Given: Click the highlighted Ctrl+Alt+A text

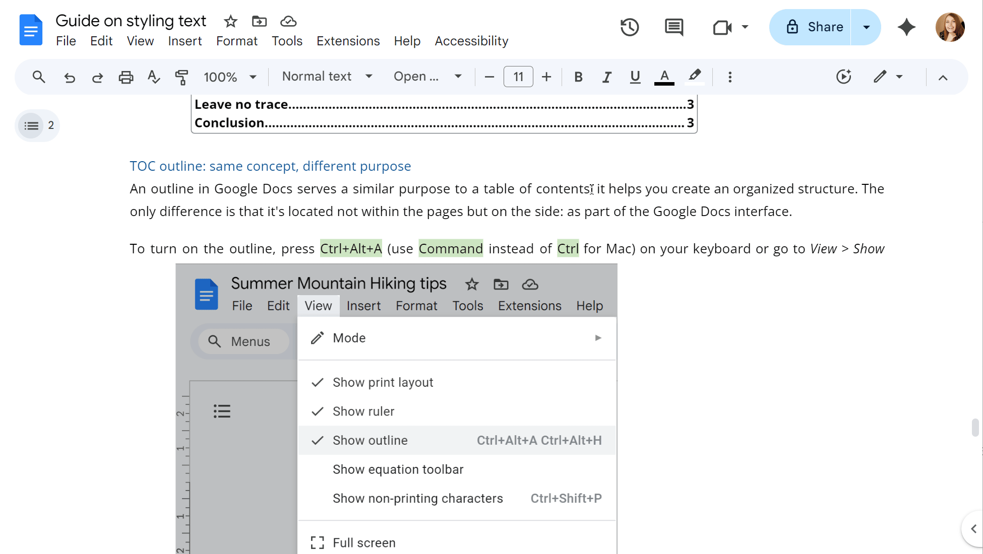Looking at the screenshot, I should tap(351, 249).
